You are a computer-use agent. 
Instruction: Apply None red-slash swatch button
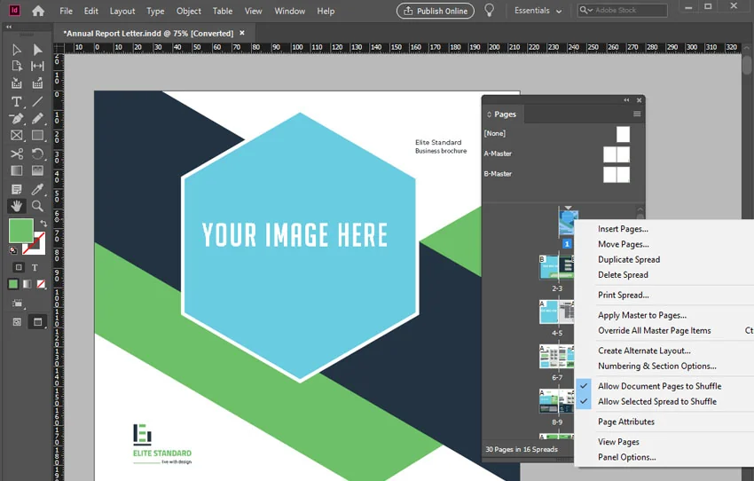41,284
